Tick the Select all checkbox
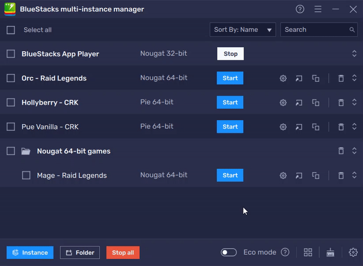The width and height of the screenshot is (363, 266). (10, 30)
